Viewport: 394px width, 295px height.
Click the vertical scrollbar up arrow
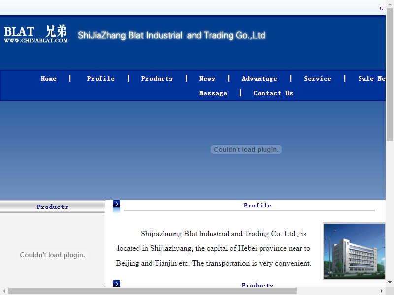(390, 4)
